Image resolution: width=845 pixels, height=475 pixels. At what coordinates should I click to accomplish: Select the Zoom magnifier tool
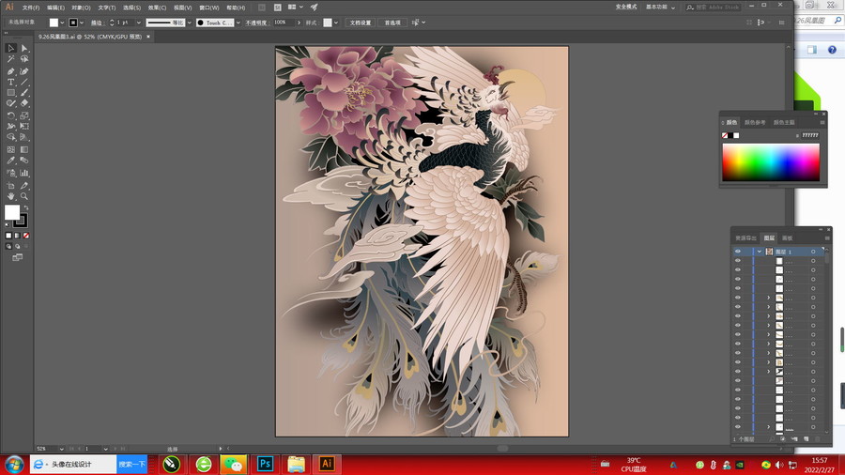24,196
